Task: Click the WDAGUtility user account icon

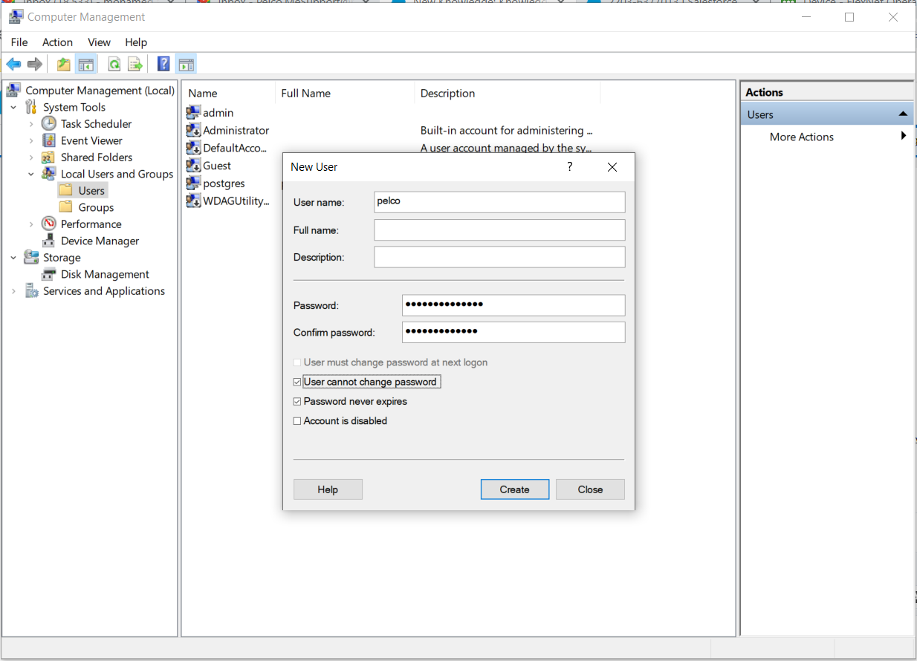Action: 193,201
